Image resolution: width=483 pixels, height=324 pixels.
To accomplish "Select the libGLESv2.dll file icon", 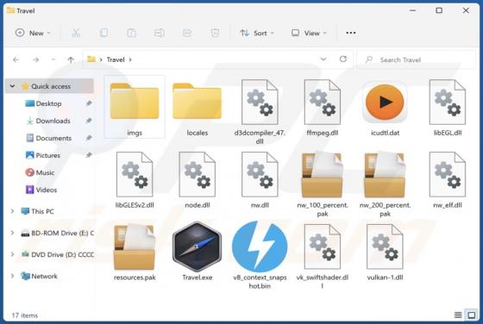I will 135,174.
